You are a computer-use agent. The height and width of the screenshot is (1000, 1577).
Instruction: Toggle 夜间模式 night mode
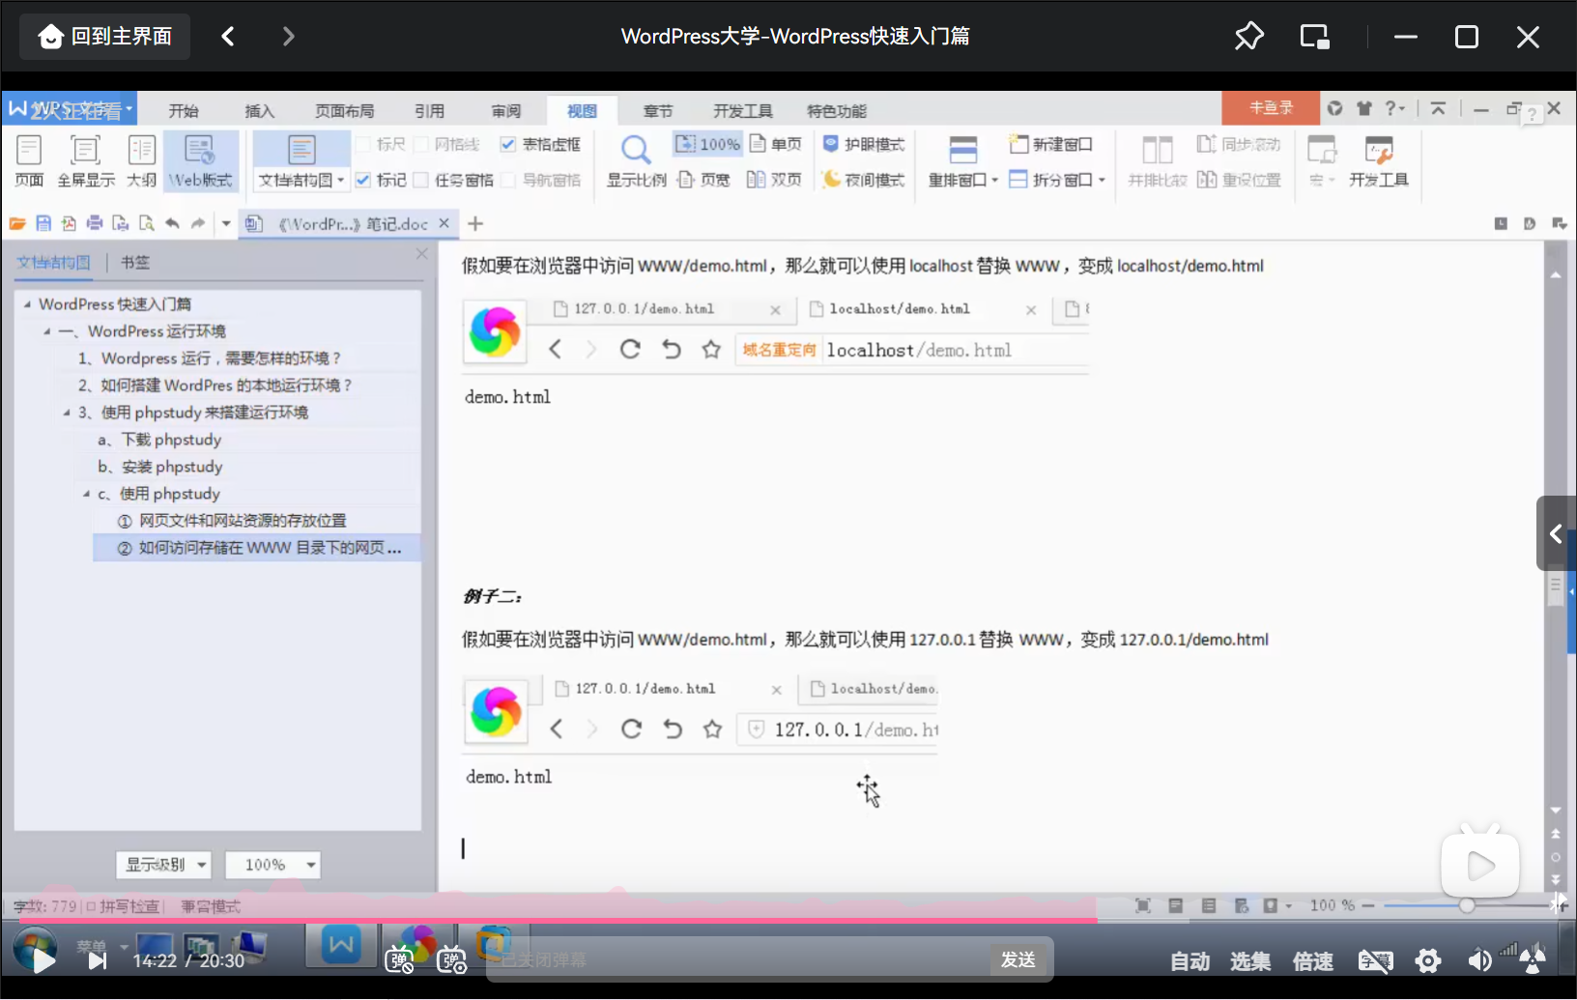click(864, 180)
